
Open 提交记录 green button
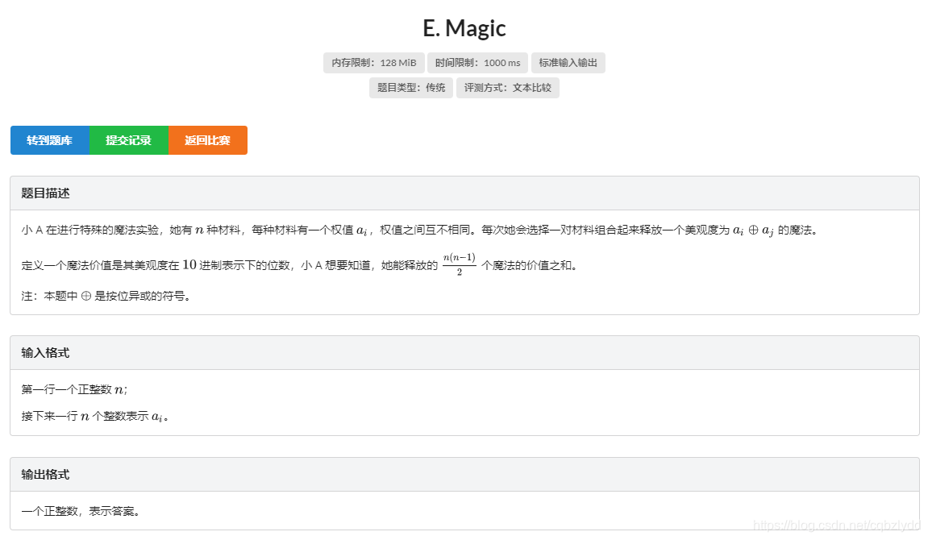129,140
